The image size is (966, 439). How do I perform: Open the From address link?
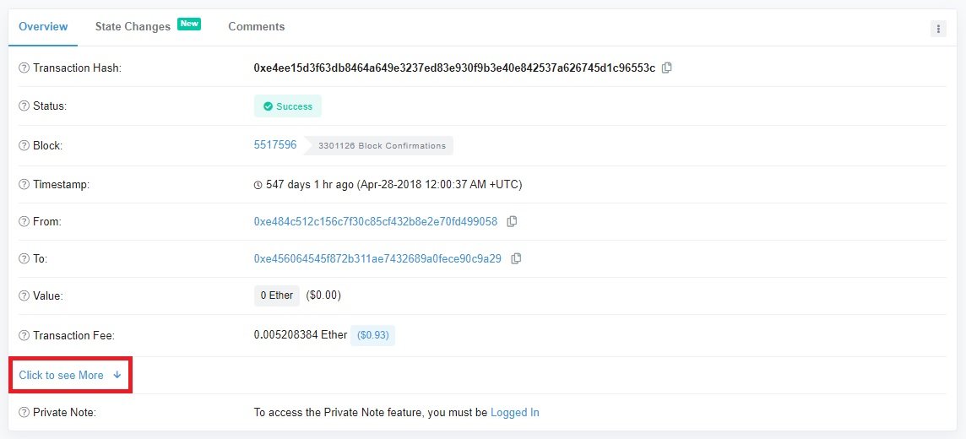pos(376,221)
